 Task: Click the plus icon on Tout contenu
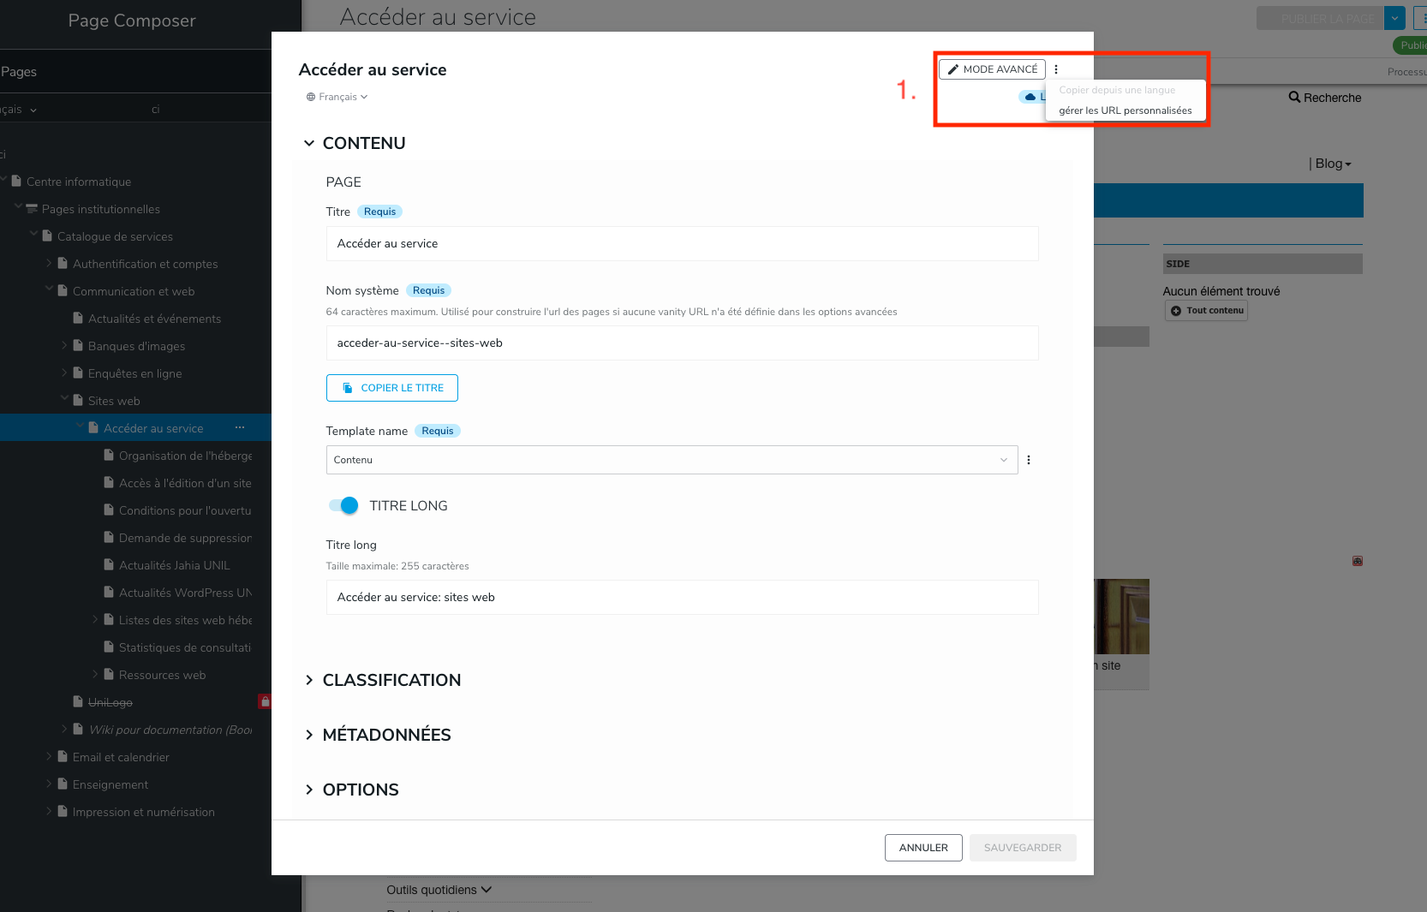pos(1176,311)
